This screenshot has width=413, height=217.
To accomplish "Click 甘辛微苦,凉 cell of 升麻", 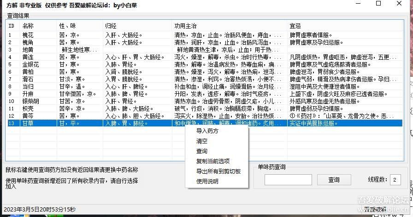I will [x=77, y=94].
